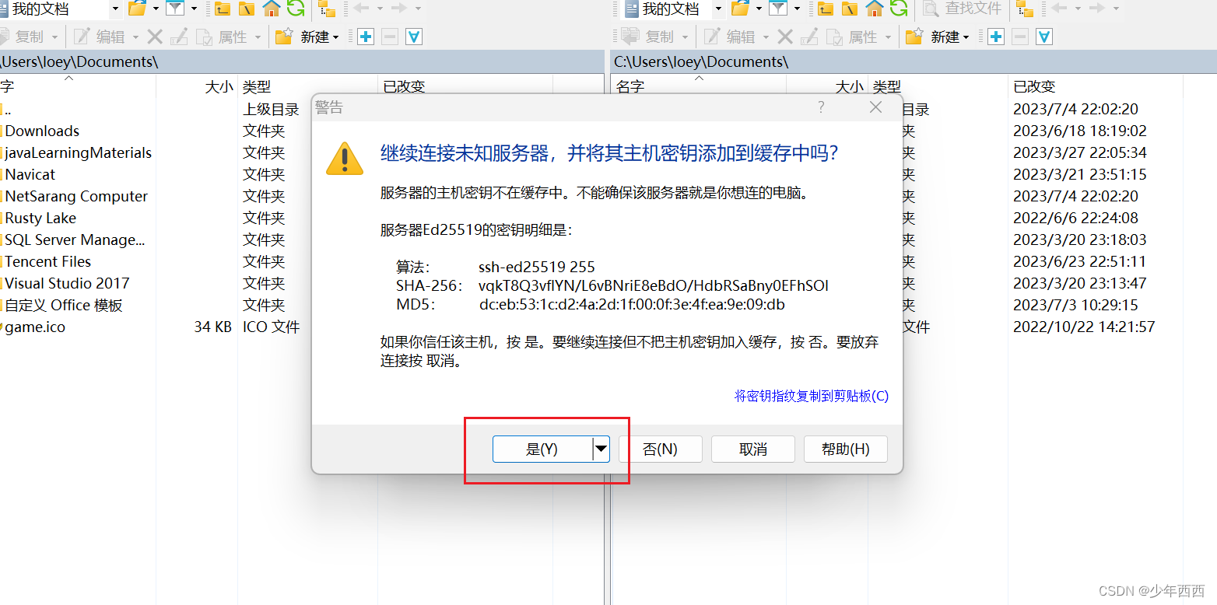Click the ? help icon in dialog title
The image size is (1217, 605).
click(x=821, y=107)
